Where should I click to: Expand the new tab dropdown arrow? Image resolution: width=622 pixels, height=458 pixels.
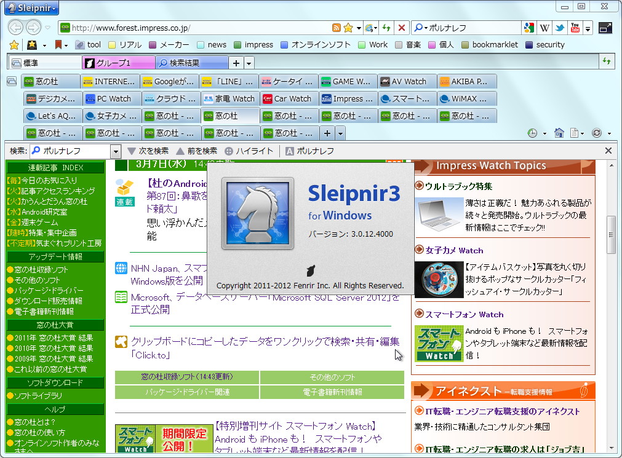[x=340, y=133]
